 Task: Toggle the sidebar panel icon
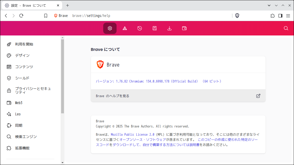(280, 16)
